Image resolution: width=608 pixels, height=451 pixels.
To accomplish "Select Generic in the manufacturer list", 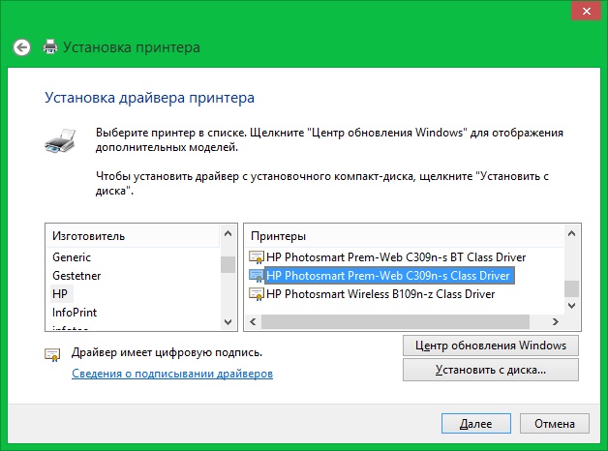I will coord(72,257).
